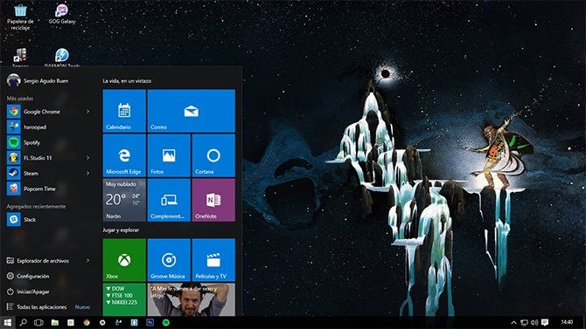This screenshot has width=586, height=329.
Task: Open the volume control tray icon
Action: (x=534, y=323)
